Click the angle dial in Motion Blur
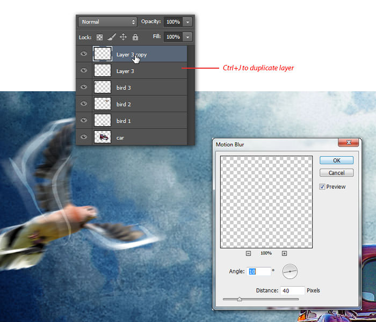The height and width of the screenshot is (322, 376). click(290, 272)
